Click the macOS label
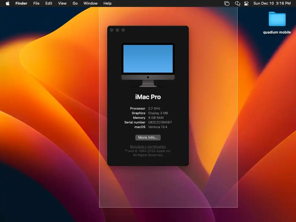 (x=140, y=127)
